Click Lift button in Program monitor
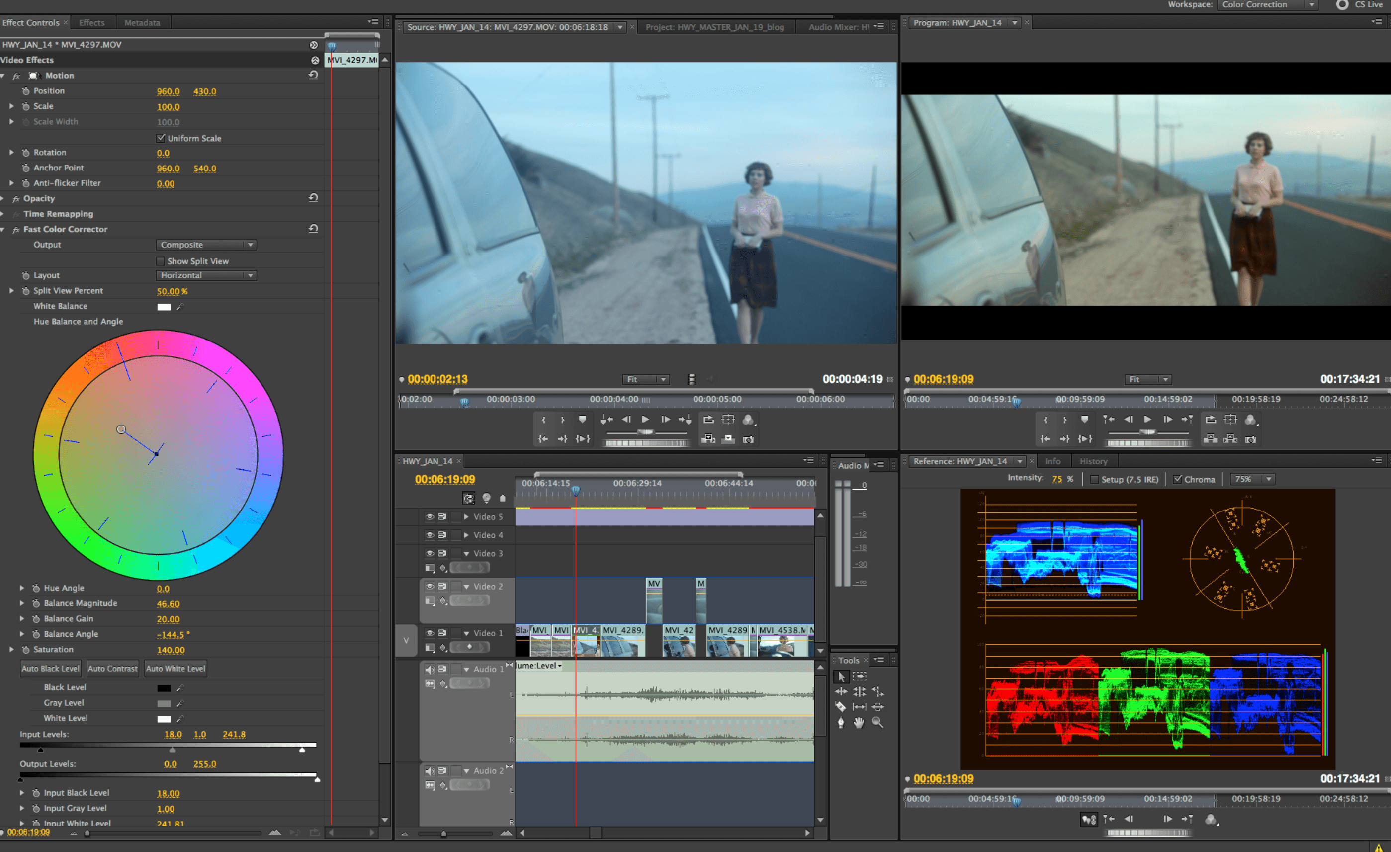 (x=1211, y=439)
